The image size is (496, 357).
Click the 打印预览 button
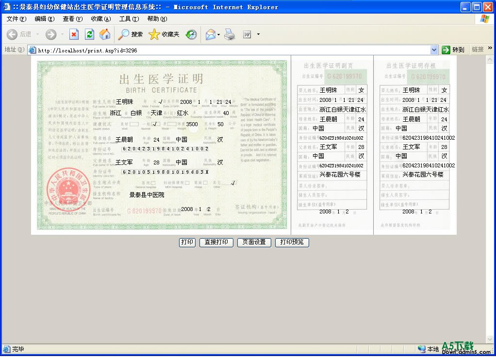[x=292, y=243]
